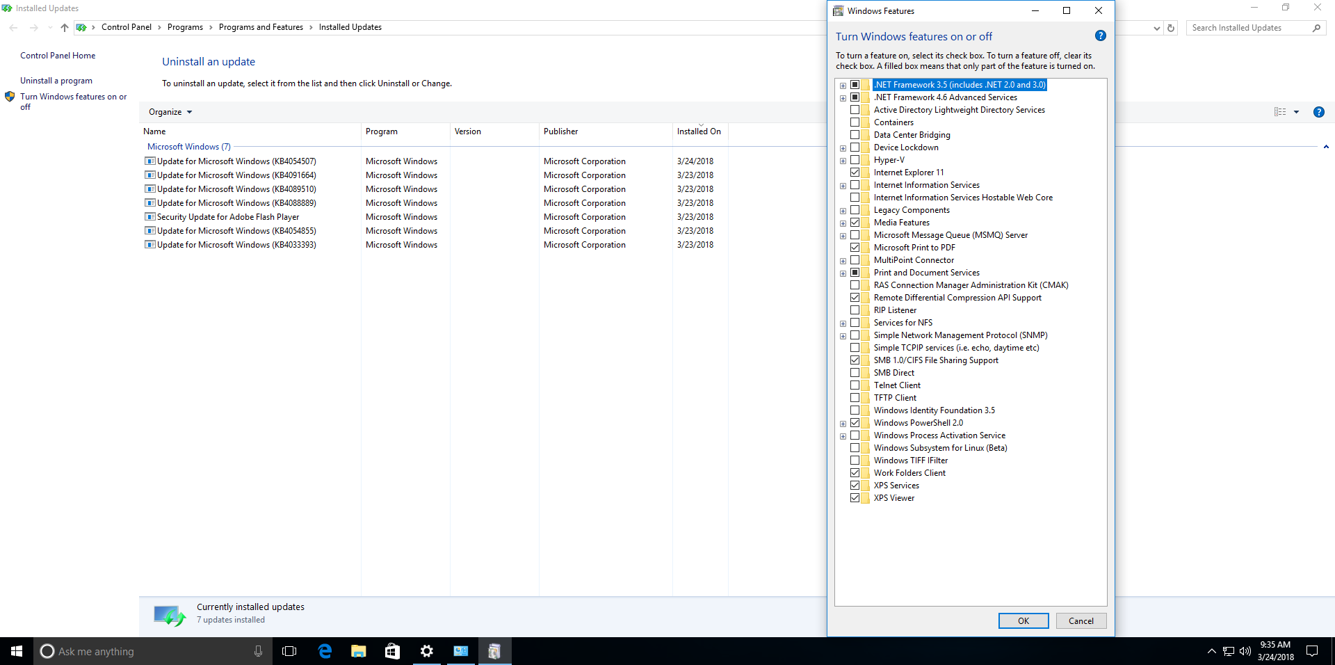1335x665 pixels.
Task: Click the network icon in system tray
Action: 1229,651
